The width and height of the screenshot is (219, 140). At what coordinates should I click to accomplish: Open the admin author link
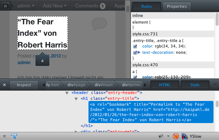click(24, 62)
